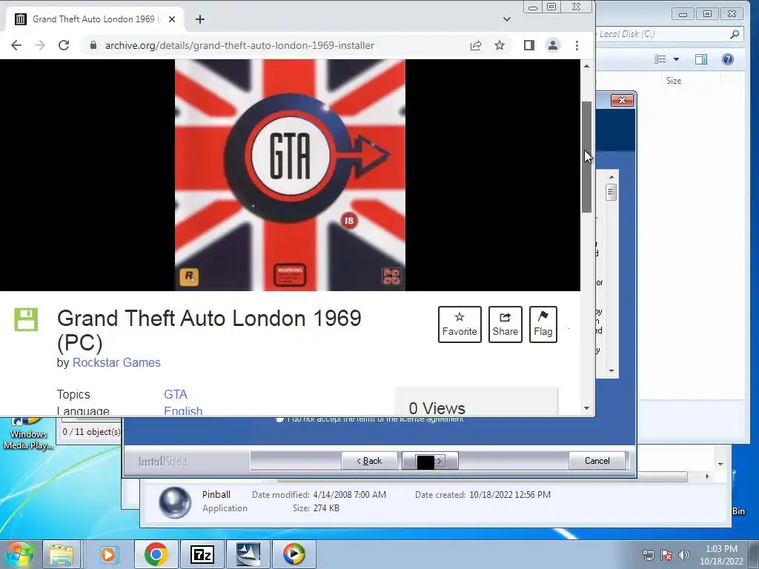
Task: Sort by the Size column header
Action: pyautogui.click(x=673, y=81)
